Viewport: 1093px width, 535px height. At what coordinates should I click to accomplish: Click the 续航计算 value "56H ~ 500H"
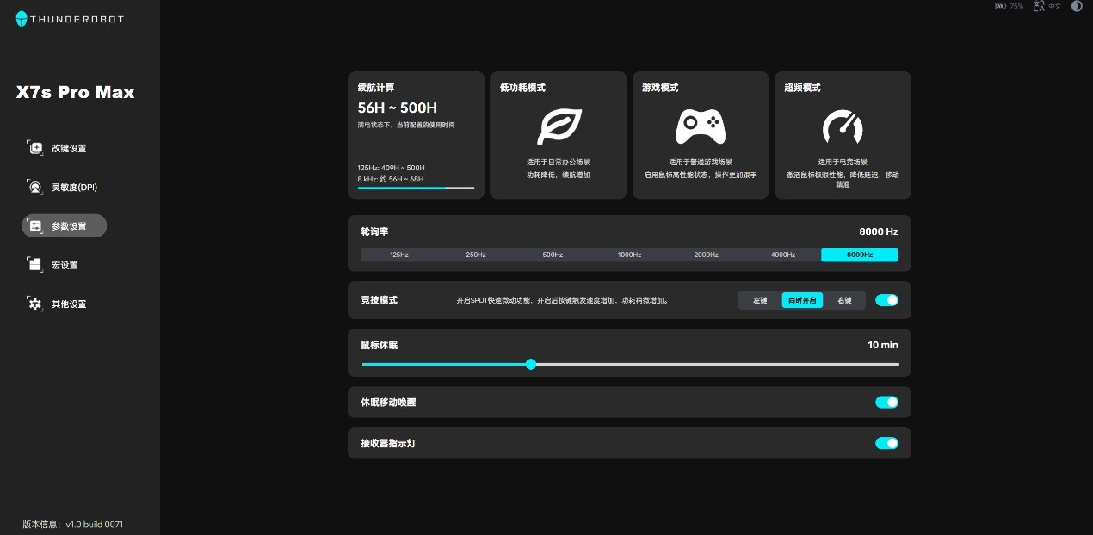click(x=398, y=108)
